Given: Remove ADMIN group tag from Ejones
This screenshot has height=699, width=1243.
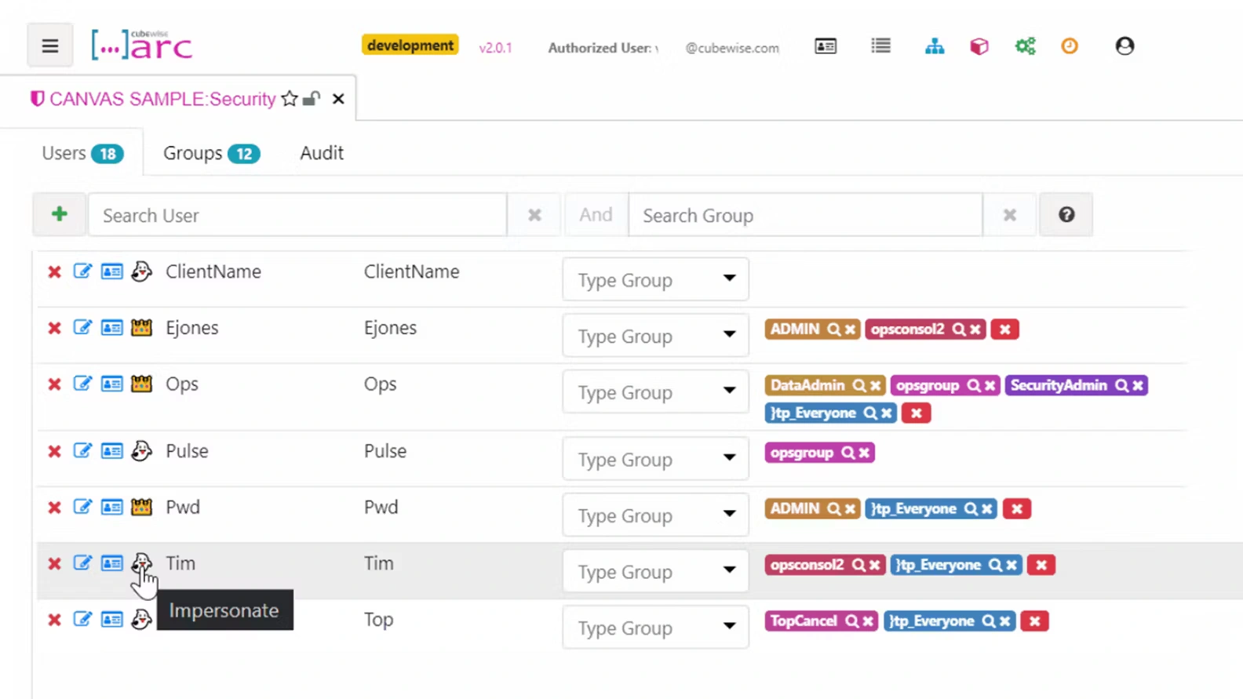Looking at the screenshot, I should pyautogui.click(x=850, y=329).
